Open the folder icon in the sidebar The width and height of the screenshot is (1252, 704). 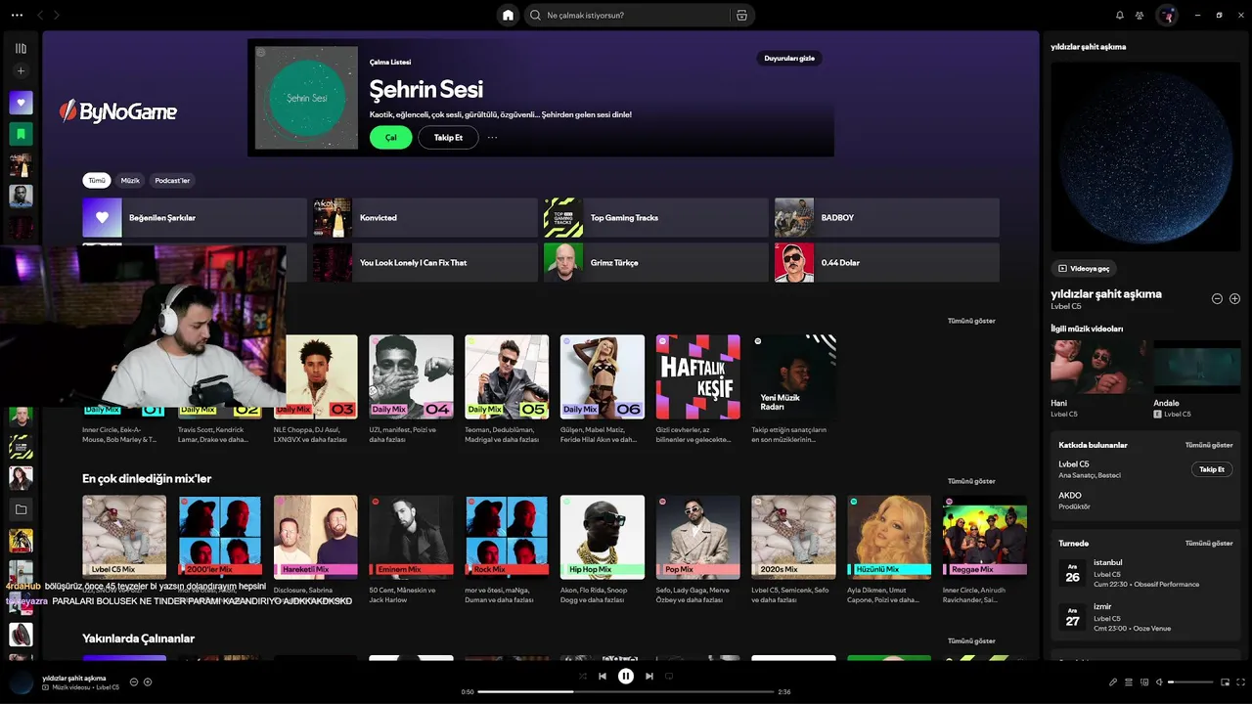[x=21, y=509]
